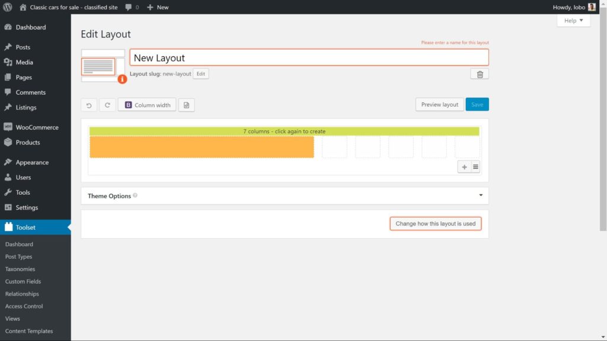
Task: Open the row options menu icon
Action: pos(475,167)
